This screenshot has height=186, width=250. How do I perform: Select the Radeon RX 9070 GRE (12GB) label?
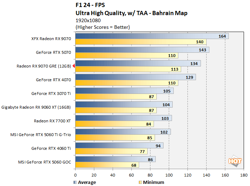coord(44,66)
